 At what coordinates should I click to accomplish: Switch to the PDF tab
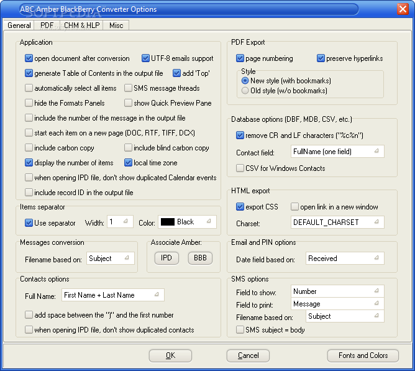[47, 25]
